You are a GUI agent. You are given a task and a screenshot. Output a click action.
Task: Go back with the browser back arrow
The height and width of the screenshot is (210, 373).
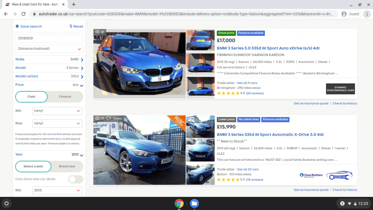(x=6, y=14)
